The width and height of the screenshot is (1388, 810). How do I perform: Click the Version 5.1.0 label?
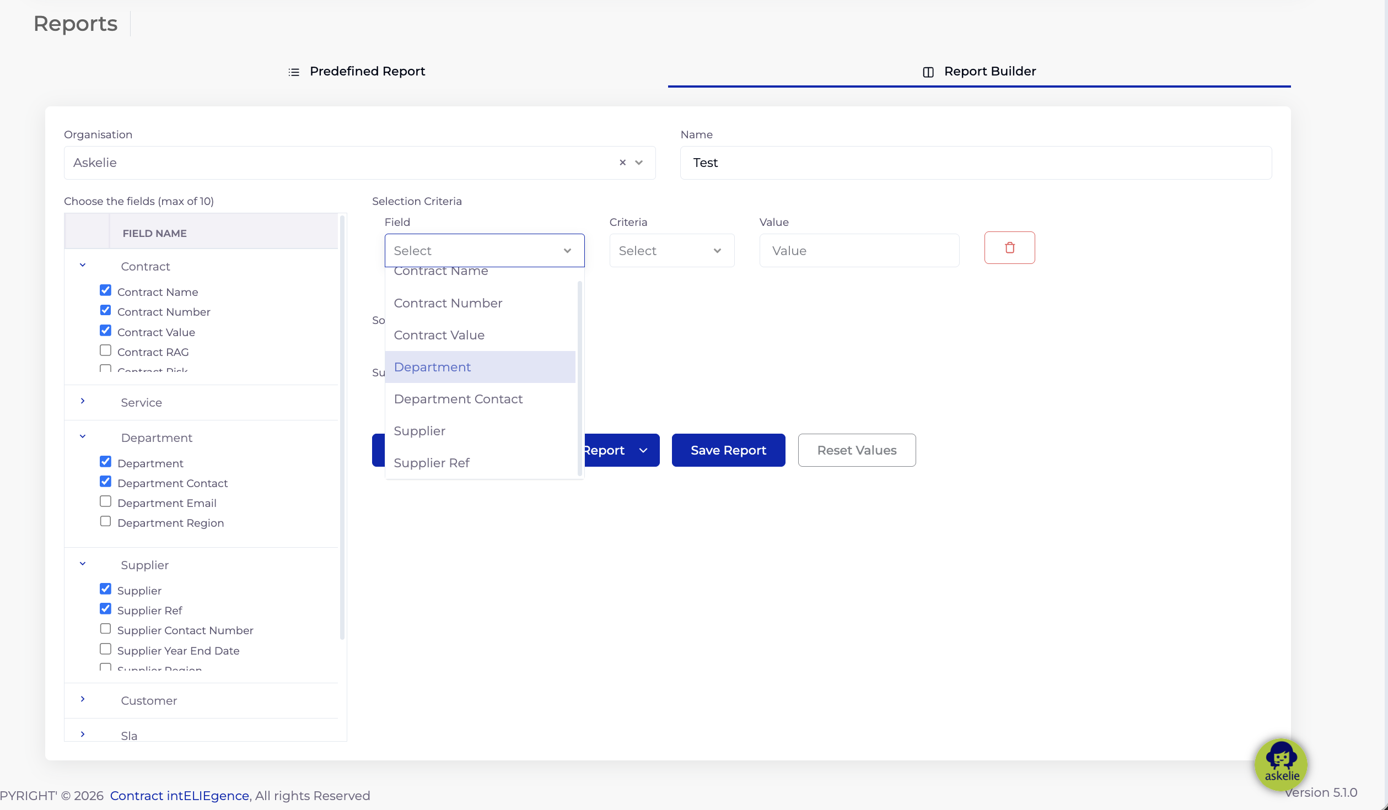[1321, 792]
